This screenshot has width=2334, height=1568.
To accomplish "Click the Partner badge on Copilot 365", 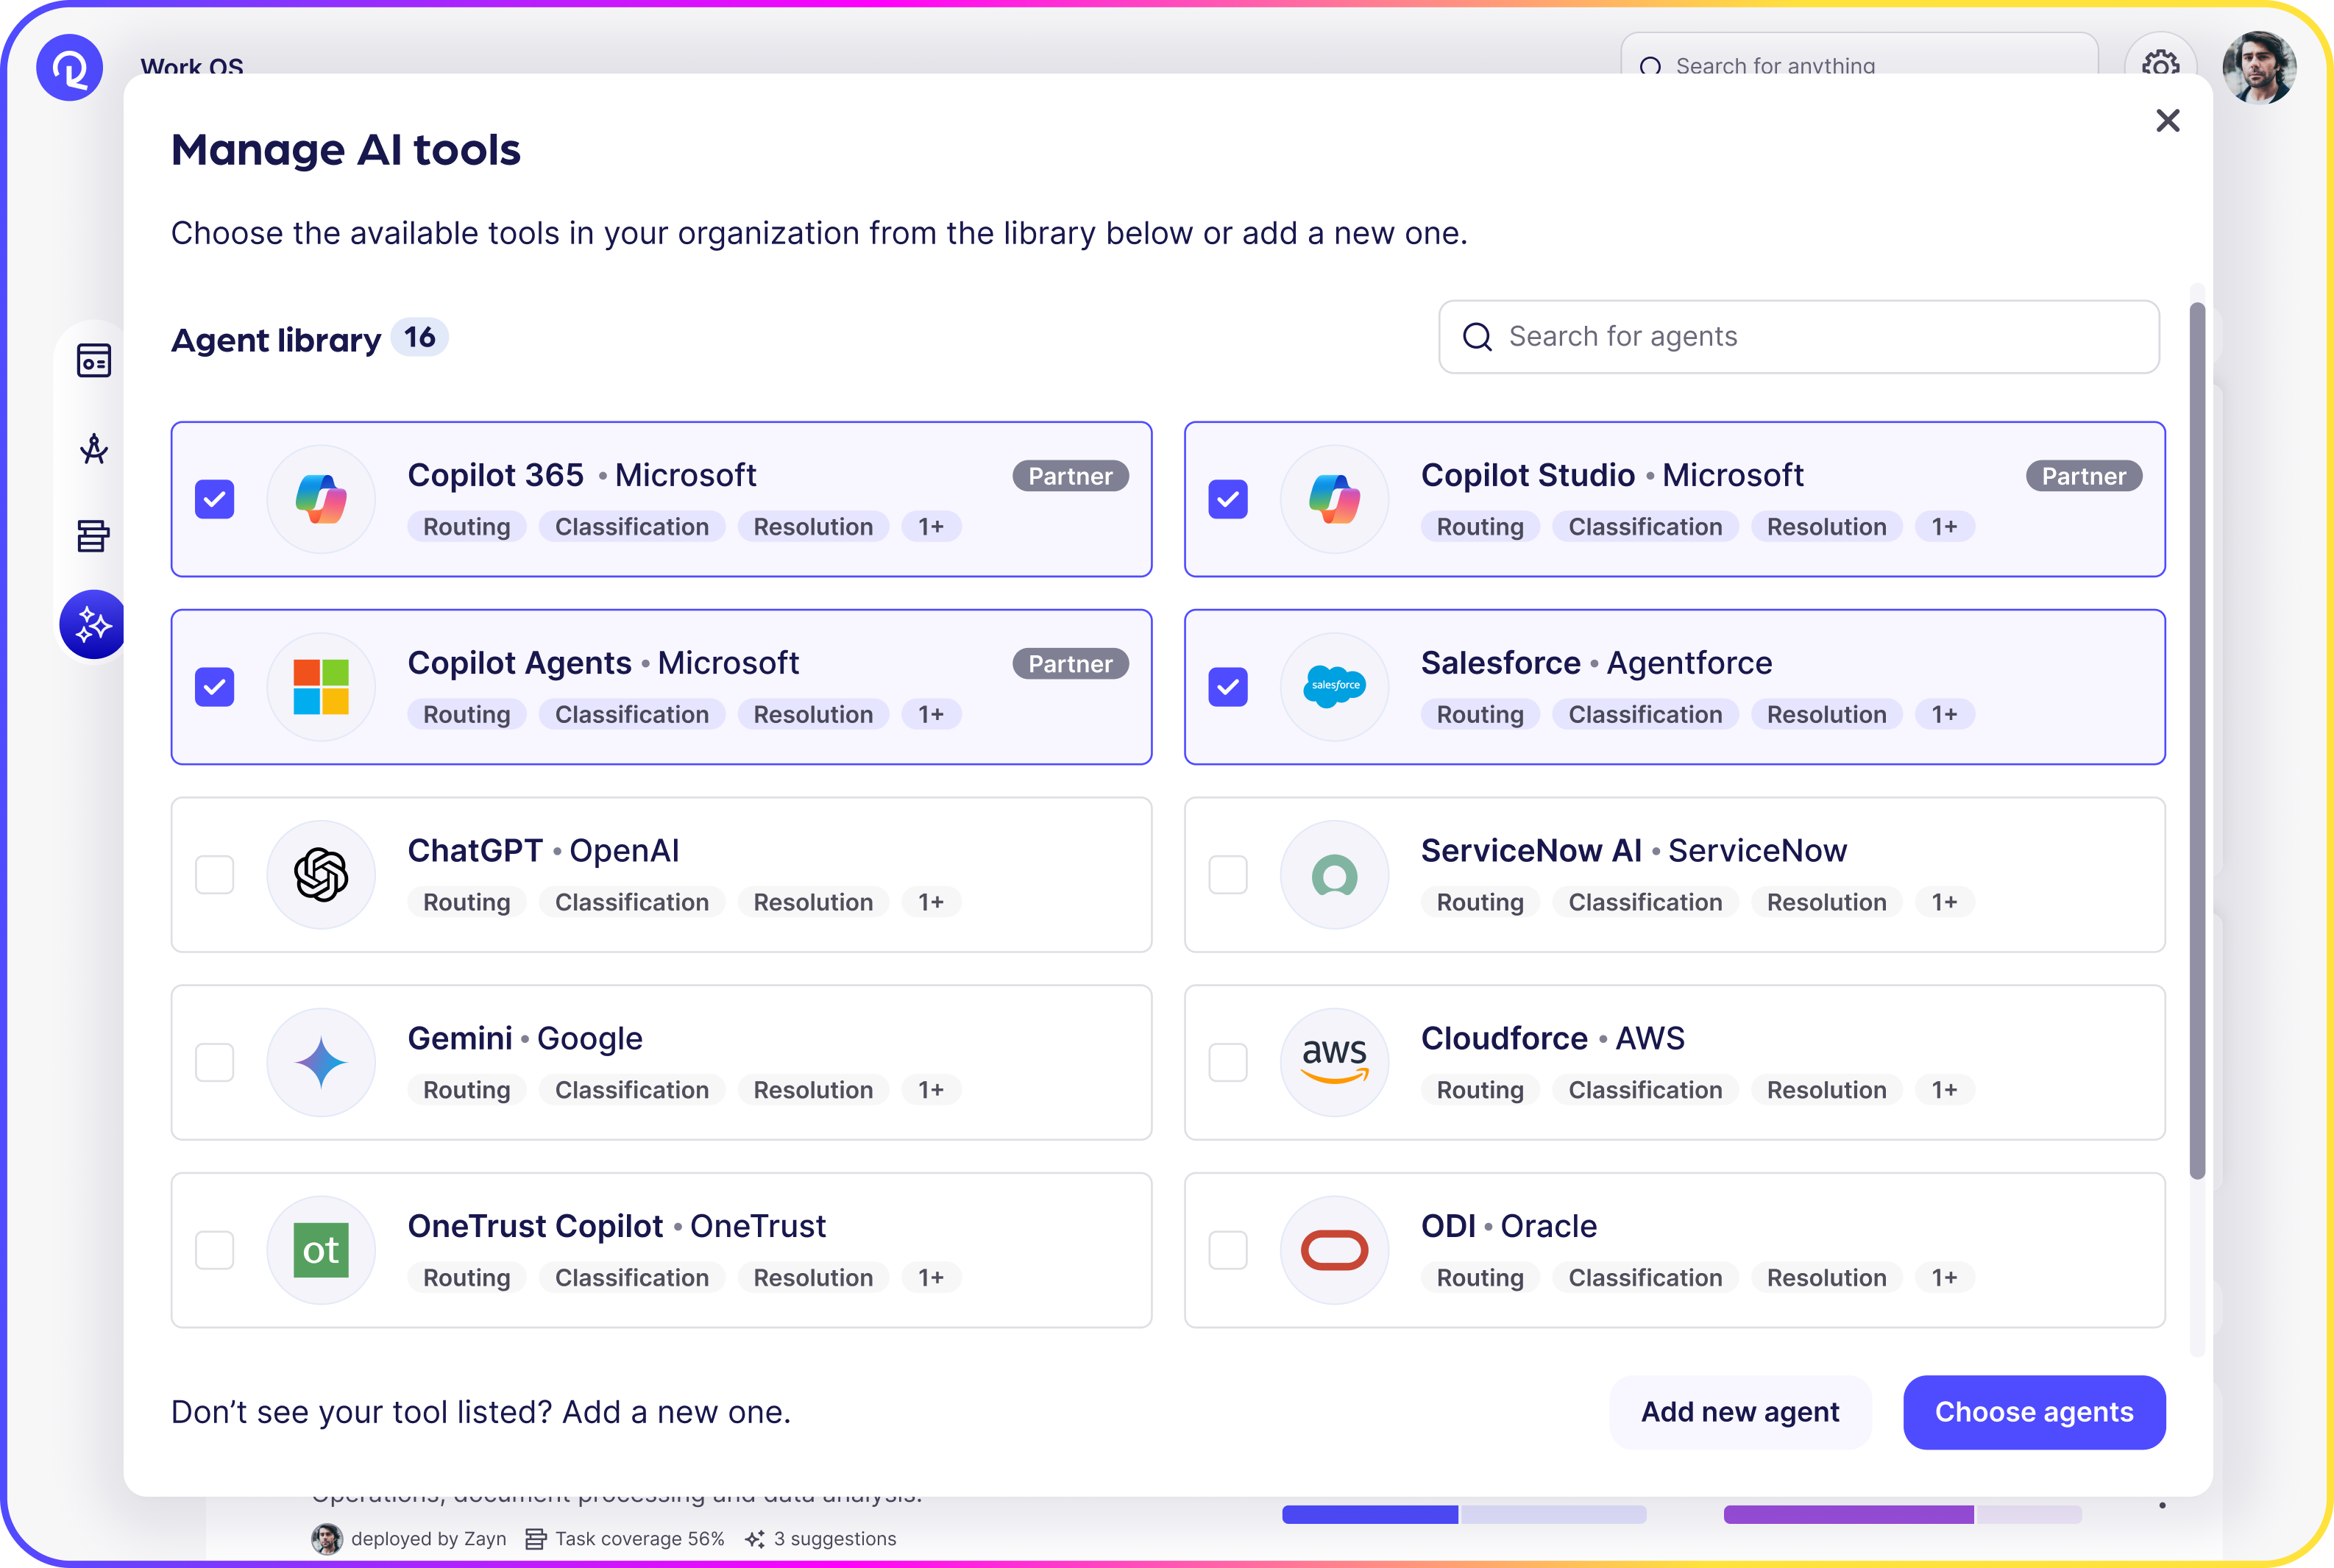I will (x=1071, y=476).
